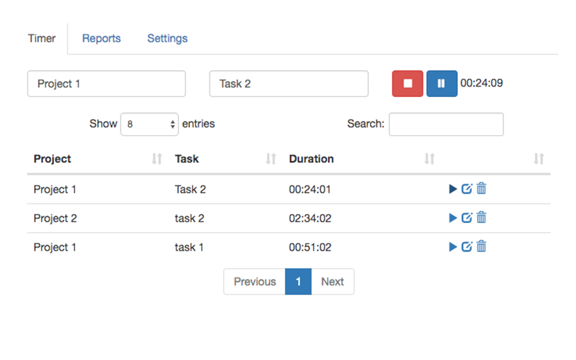Go to the Next page
576x360 pixels.
coord(333,282)
